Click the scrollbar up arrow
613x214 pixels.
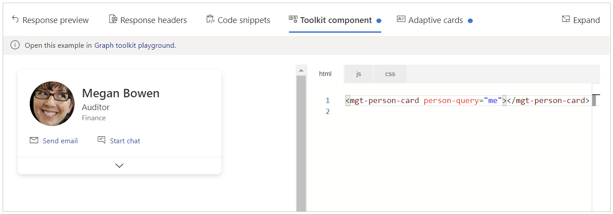301,70
